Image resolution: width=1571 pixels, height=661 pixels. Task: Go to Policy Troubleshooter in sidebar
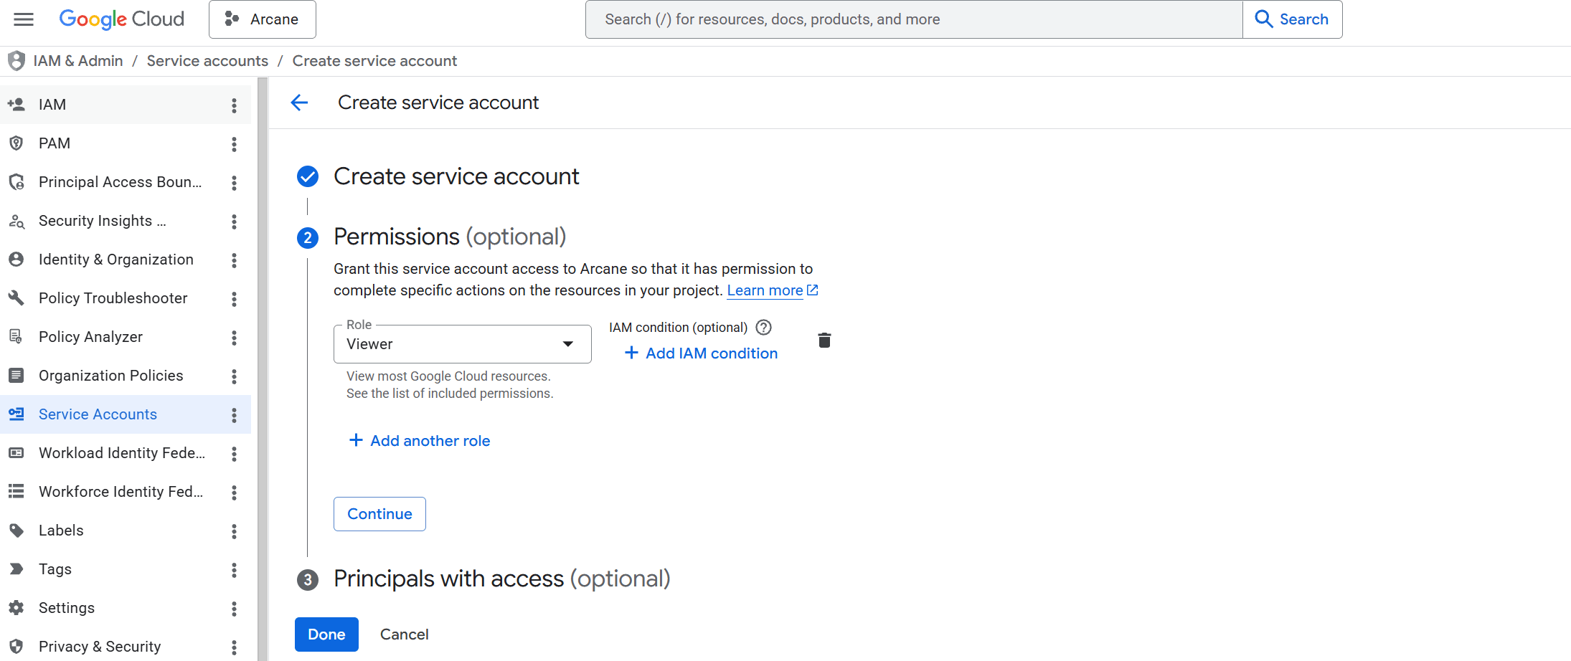pyautogui.click(x=113, y=298)
